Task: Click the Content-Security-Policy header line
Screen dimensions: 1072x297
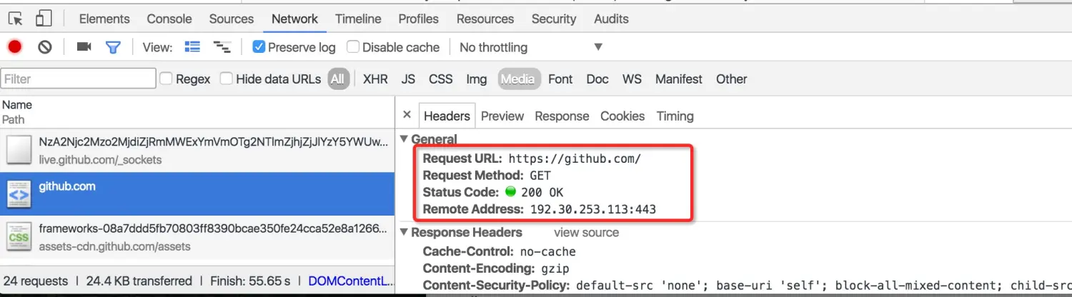Action: (747, 286)
